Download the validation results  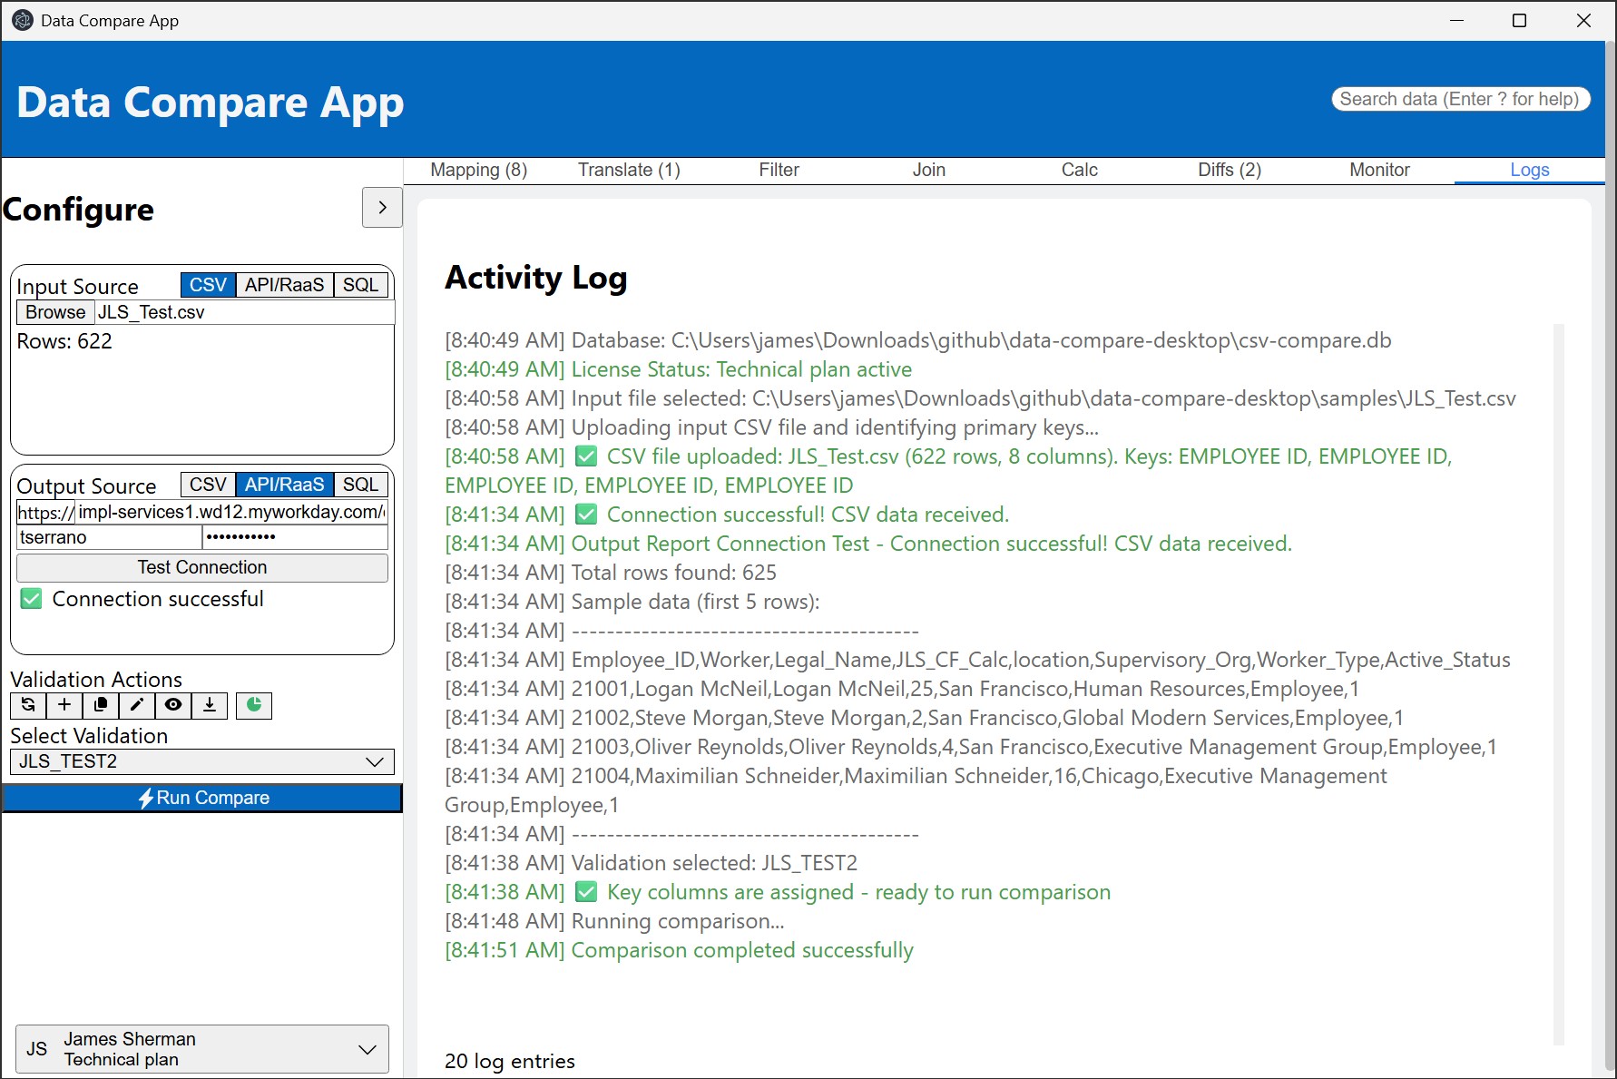209,705
